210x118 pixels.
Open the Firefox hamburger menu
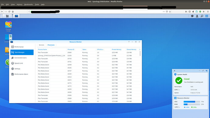pos(208,12)
